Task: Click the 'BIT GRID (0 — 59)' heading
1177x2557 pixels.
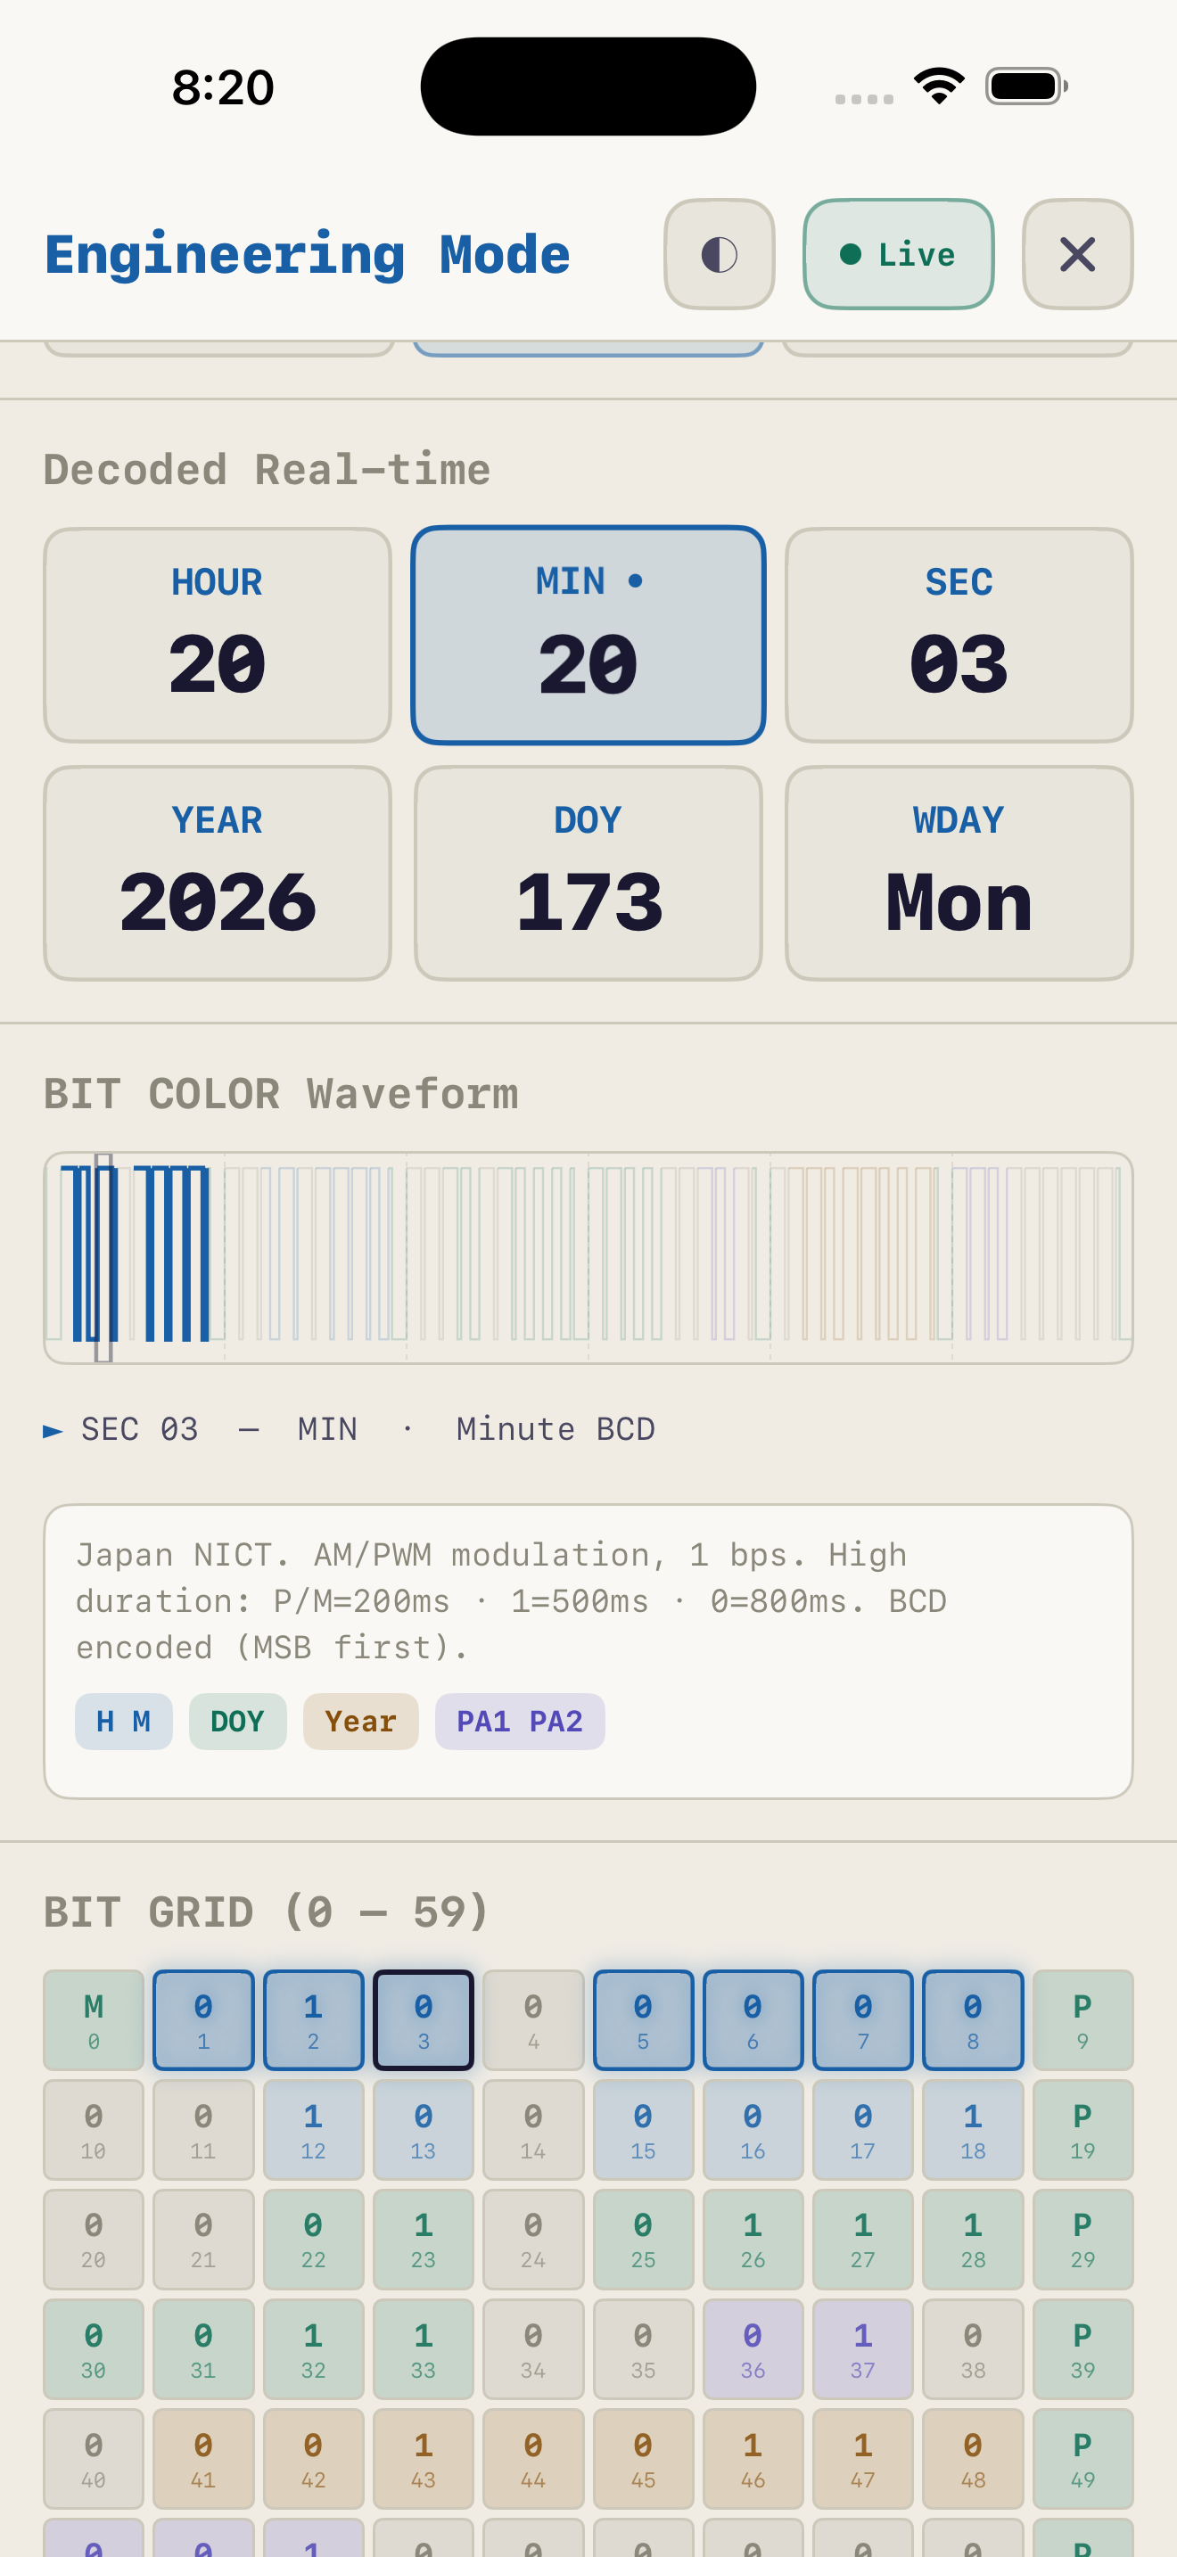Action: pos(267,1912)
